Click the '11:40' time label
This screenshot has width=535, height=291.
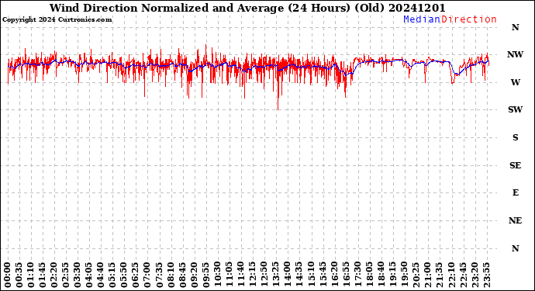click(241, 275)
